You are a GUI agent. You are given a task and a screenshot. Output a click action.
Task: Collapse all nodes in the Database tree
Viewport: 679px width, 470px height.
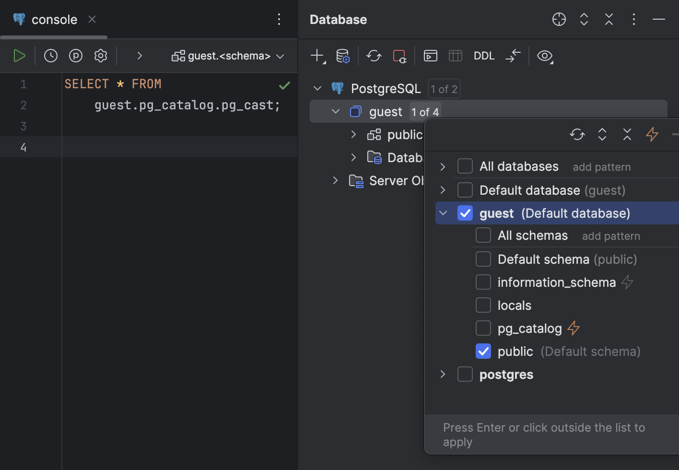point(609,19)
